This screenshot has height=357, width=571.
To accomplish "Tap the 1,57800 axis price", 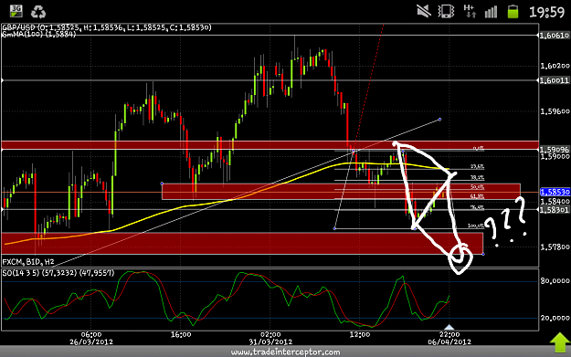I will tap(555, 247).
